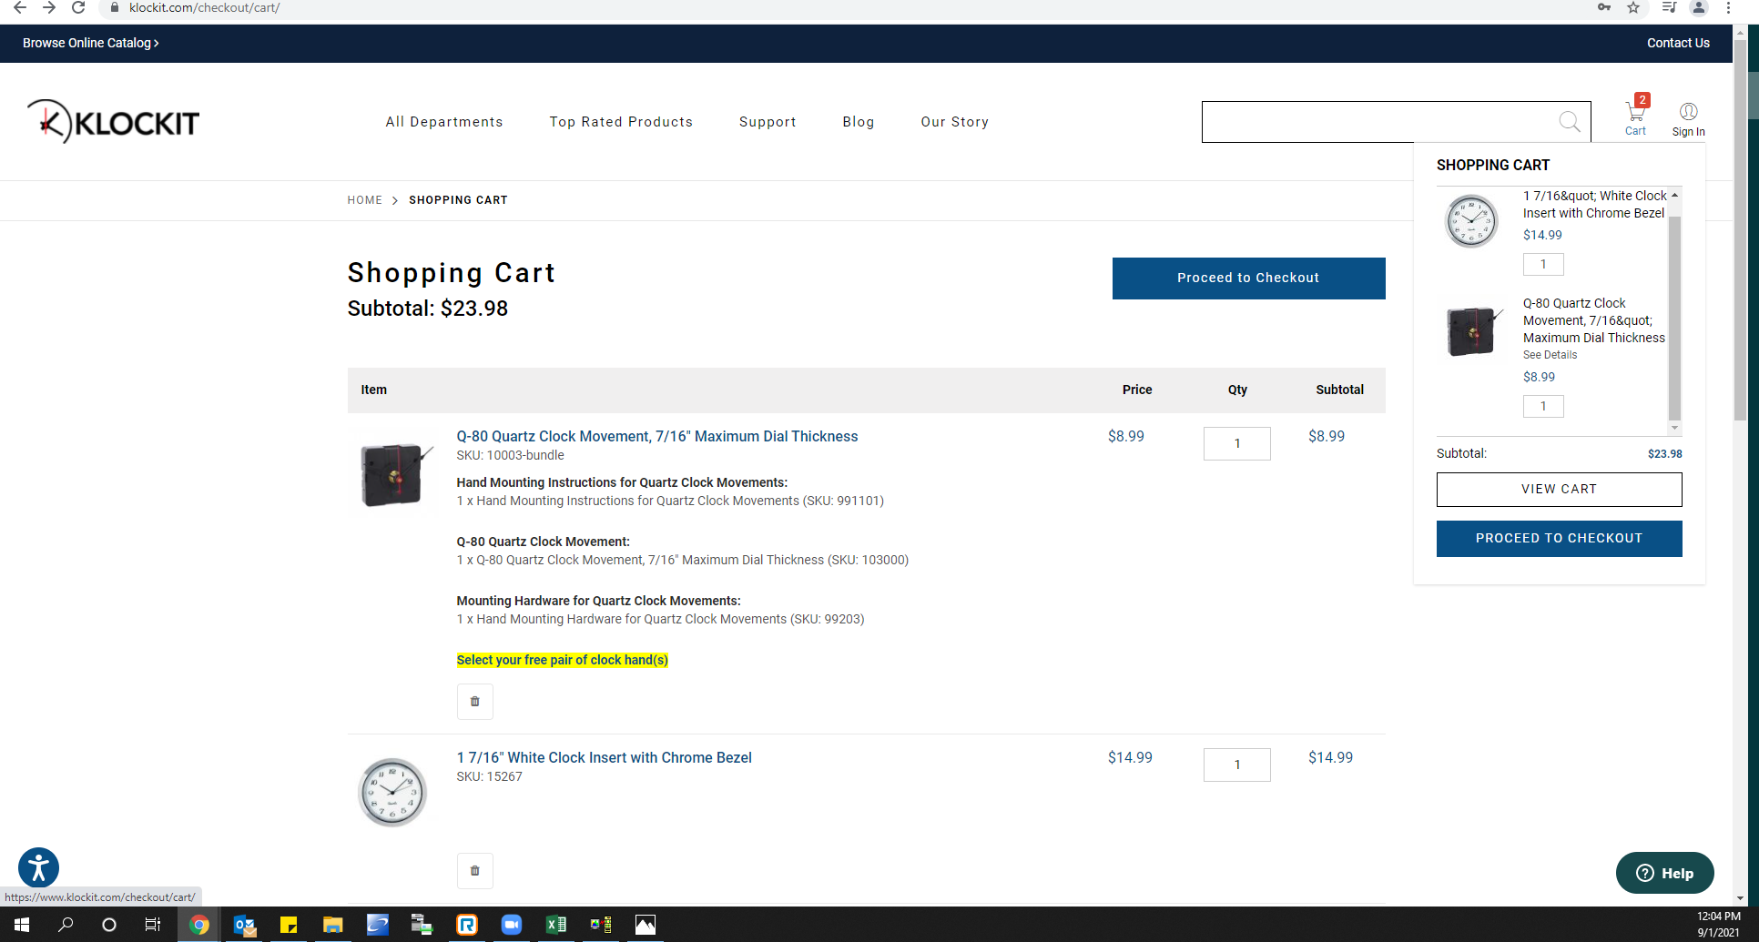Go to the Blog page
This screenshot has width=1759, height=942.
[858, 122]
